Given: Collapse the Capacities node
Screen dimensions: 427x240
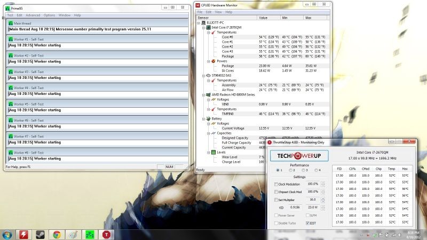Looking at the screenshot, I should [208, 133].
